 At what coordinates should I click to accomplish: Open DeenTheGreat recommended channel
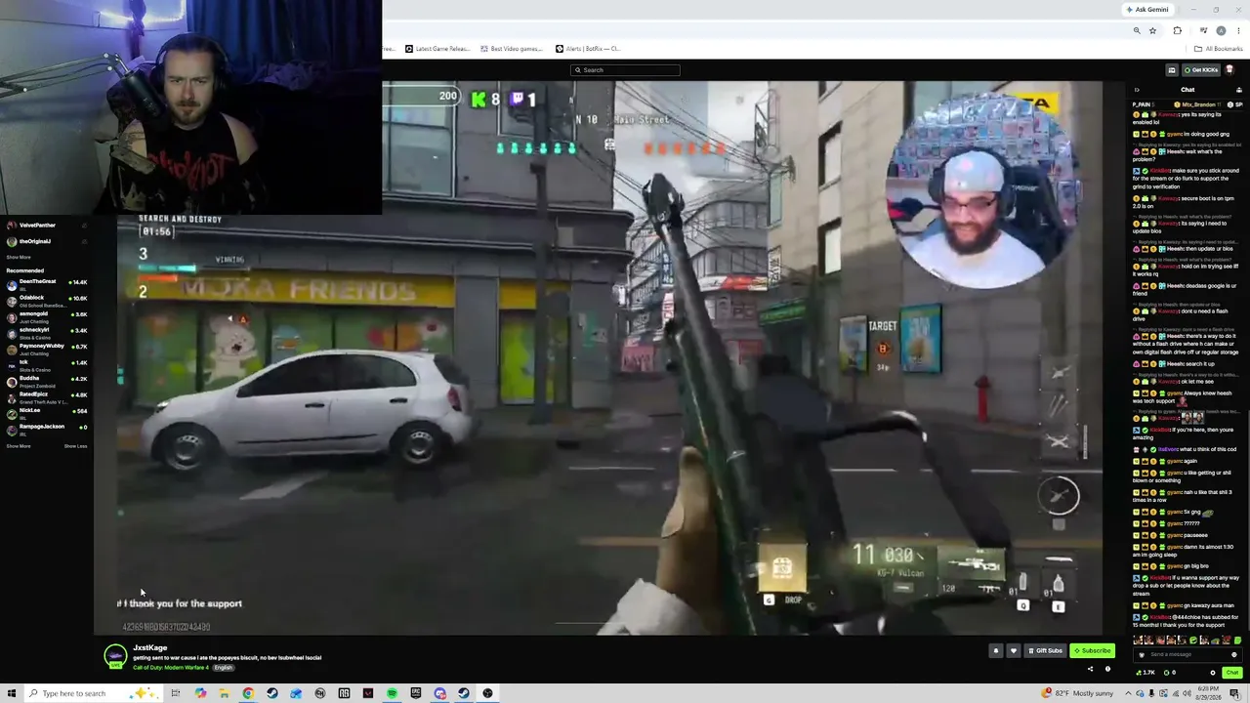(x=46, y=283)
